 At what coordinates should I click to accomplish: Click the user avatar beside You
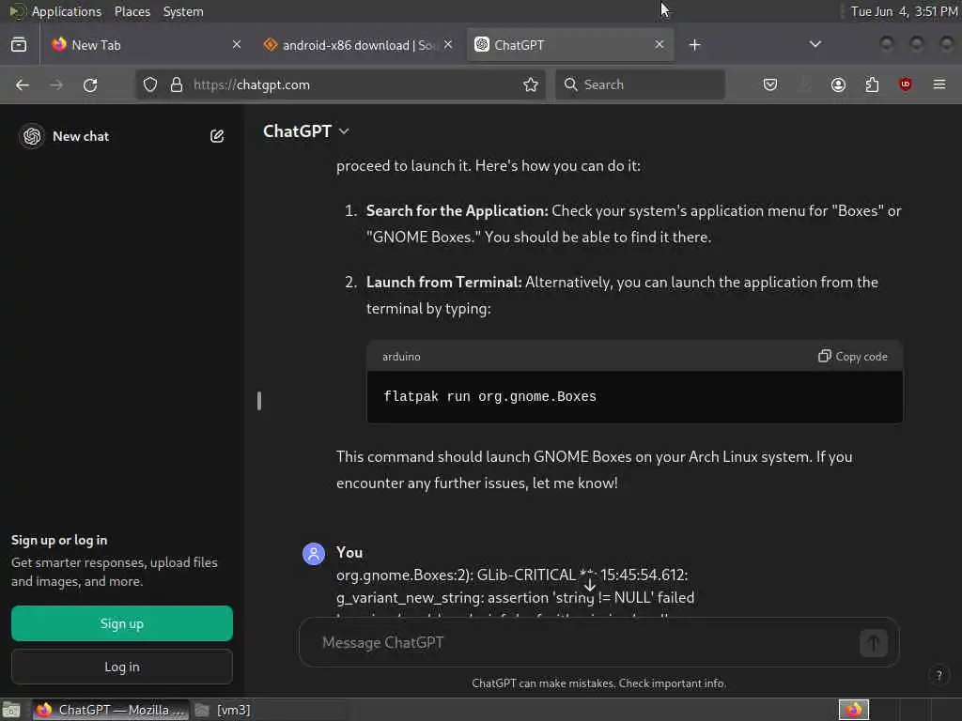(x=314, y=554)
